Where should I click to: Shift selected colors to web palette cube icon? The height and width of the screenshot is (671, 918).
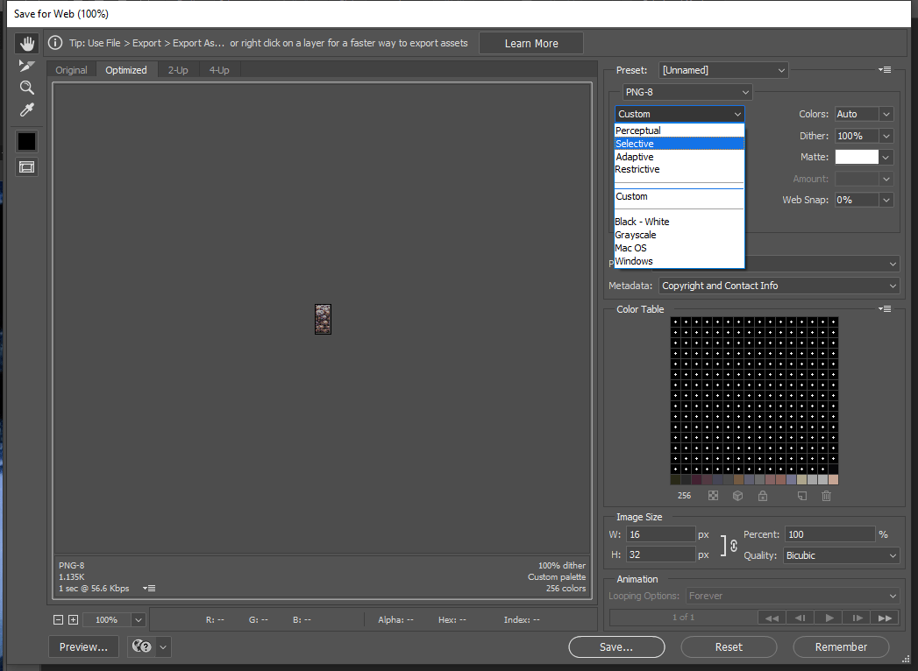[738, 496]
